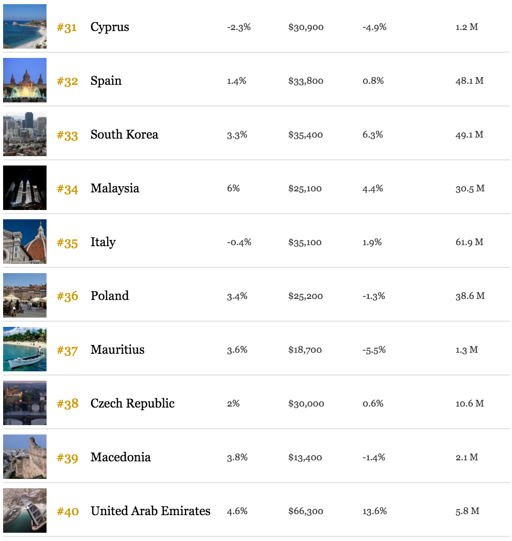Select the #36 rank for Poland
The height and width of the screenshot is (541, 512).
pyautogui.click(x=68, y=297)
